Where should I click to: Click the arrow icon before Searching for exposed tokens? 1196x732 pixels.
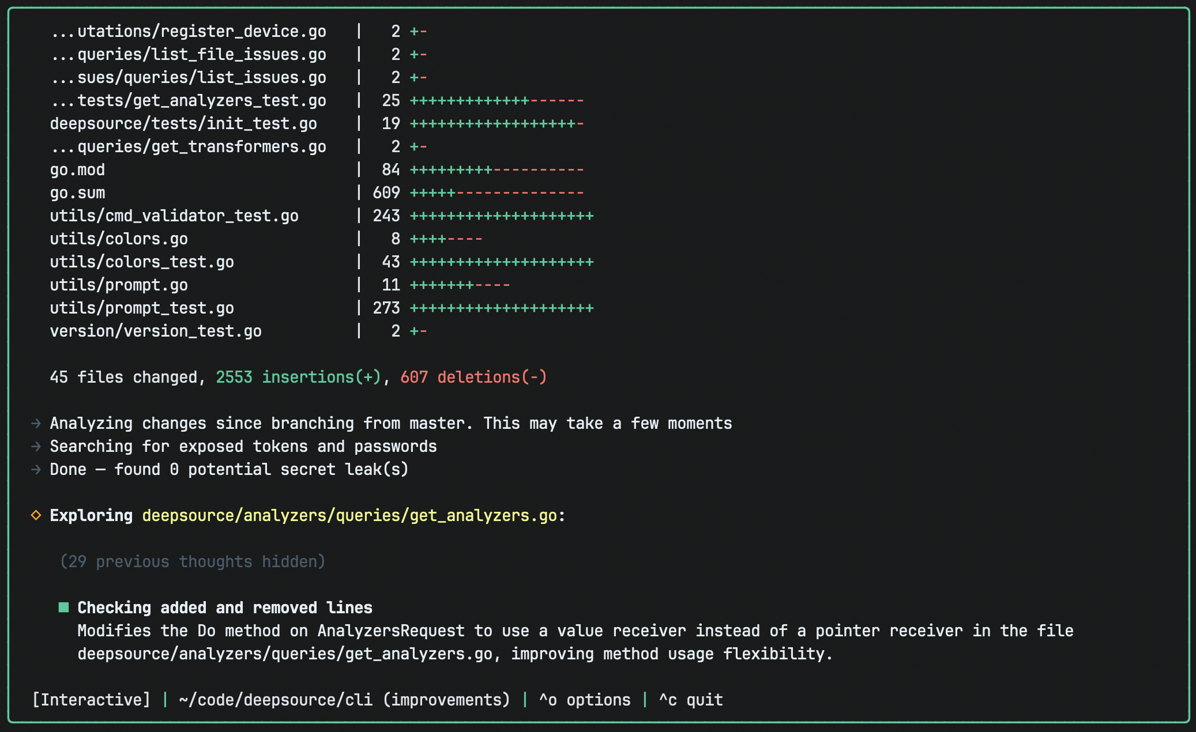click(36, 447)
